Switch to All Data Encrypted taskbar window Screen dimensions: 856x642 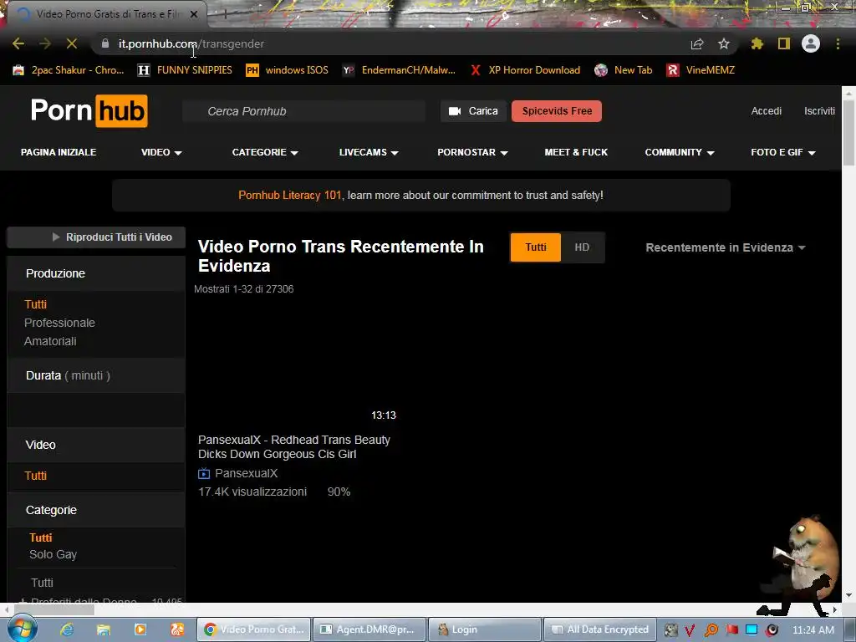click(599, 629)
